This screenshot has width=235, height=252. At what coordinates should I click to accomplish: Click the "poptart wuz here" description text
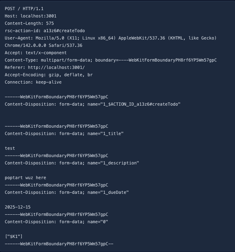click(x=25, y=178)
